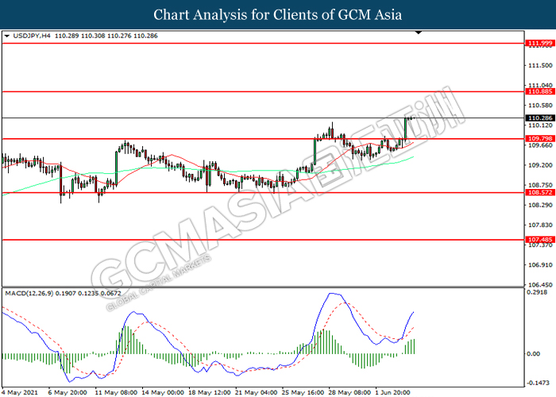Click the 109.660 price axis value

[540, 145]
